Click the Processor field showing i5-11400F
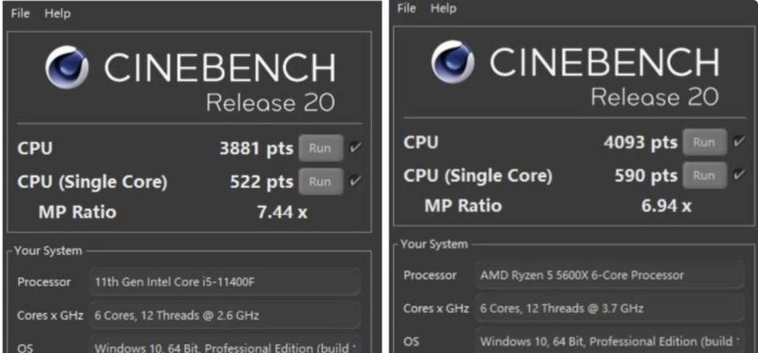The height and width of the screenshot is (353, 758). pos(224,282)
